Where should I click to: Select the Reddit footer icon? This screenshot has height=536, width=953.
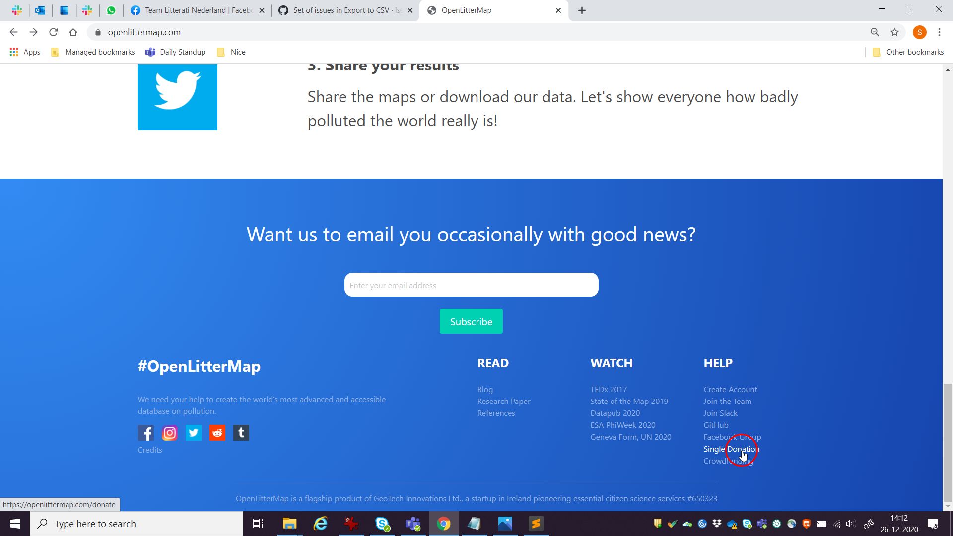click(217, 432)
